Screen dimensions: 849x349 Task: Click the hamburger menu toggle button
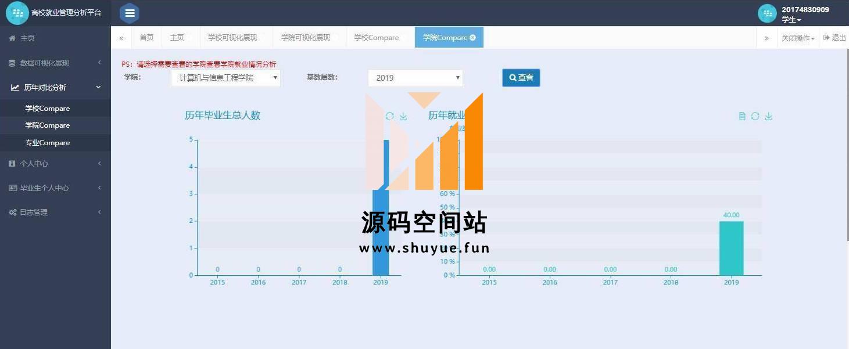(x=130, y=13)
